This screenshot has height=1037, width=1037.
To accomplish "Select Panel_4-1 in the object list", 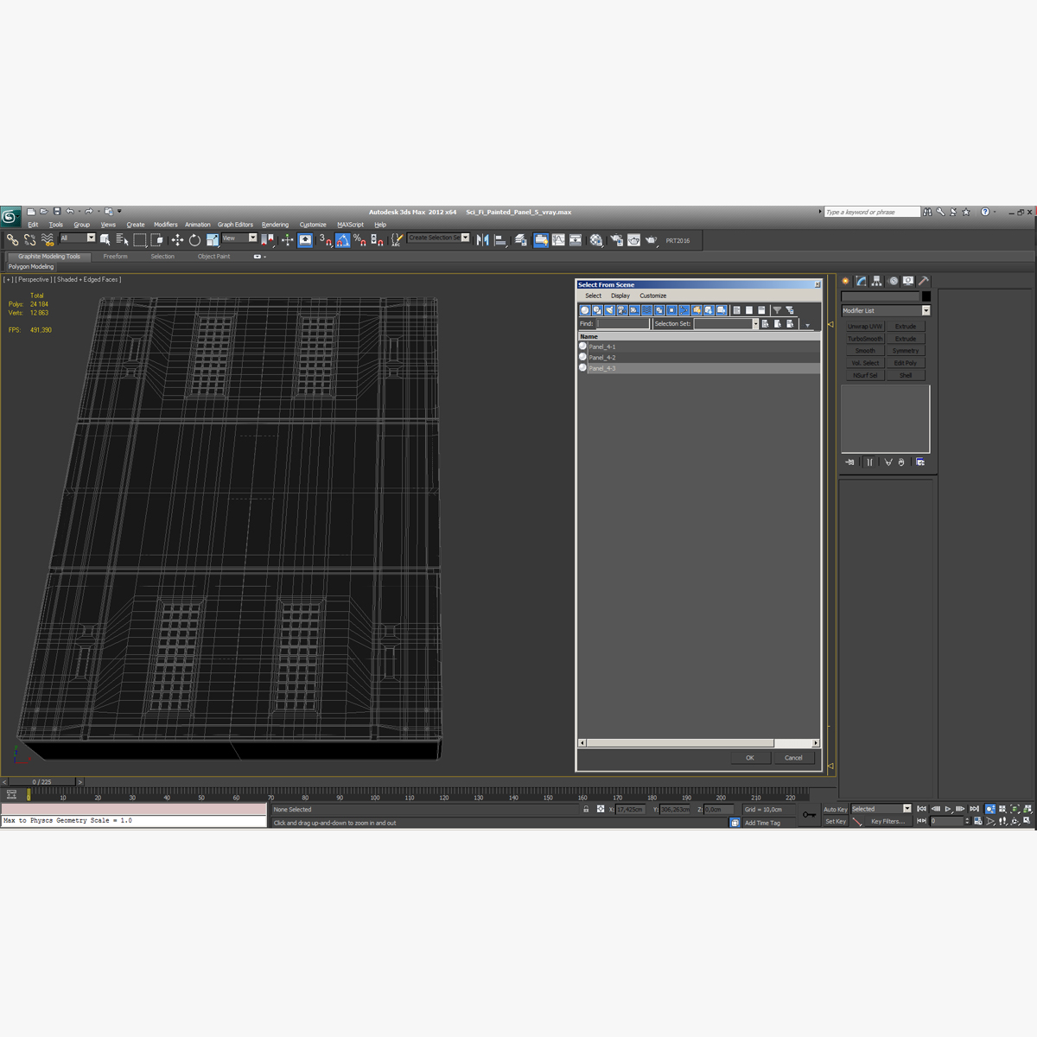I will pyautogui.click(x=699, y=347).
